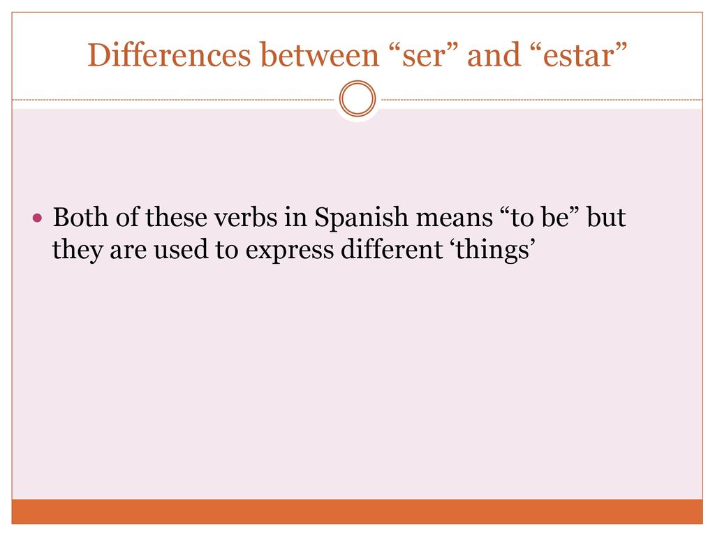
Task: Click the word "estar" in the title
Action: tap(579, 55)
